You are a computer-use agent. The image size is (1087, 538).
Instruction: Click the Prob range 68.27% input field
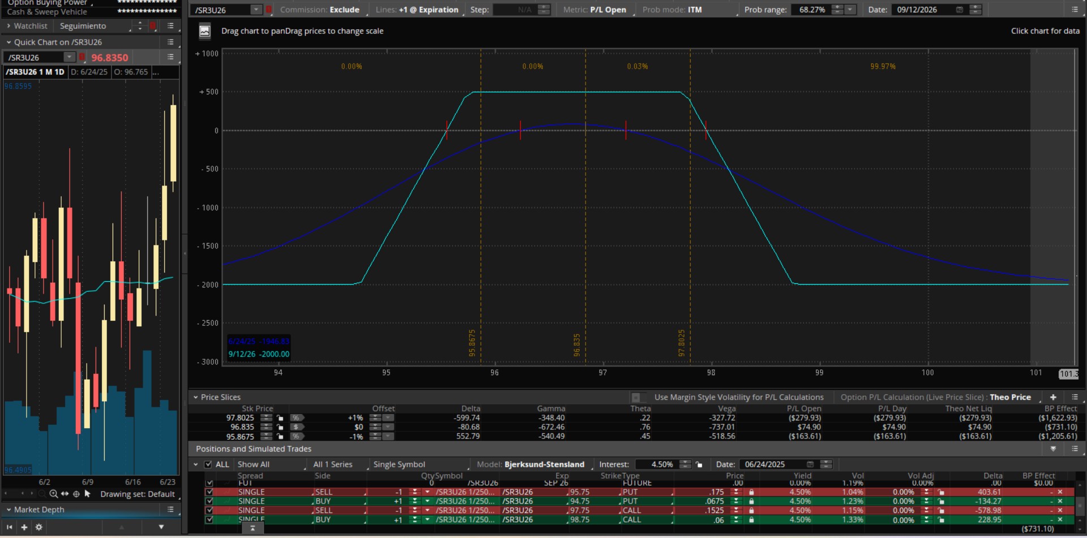811,10
